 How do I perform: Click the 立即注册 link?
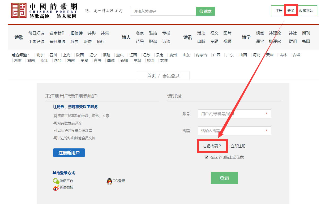tap(238, 146)
